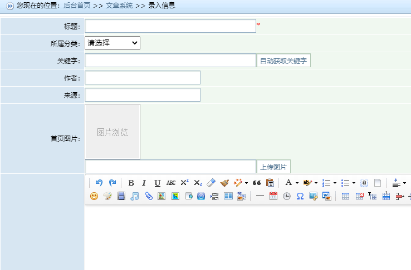Image resolution: width=411 pixels, height=270 pixels.
Task: Paste as plain text clipboard icon
Action: click(x=270, y=183)
